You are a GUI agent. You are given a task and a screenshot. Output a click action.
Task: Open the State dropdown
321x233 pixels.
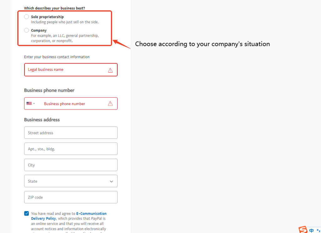pos(71,181)
